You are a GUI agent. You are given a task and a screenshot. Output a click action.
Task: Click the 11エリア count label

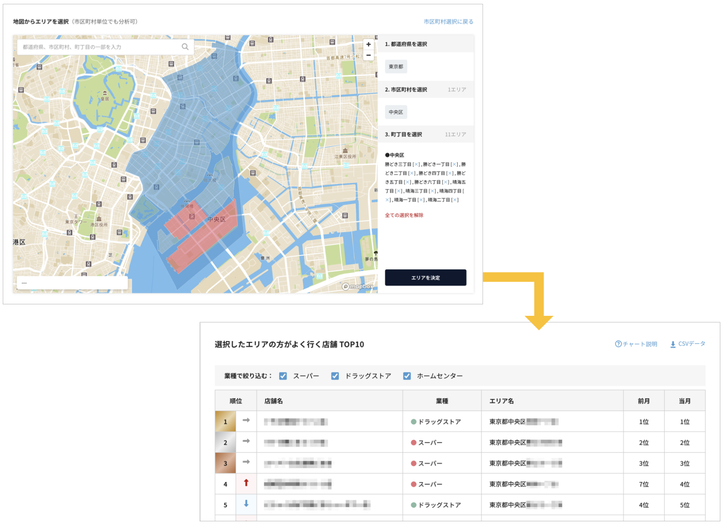click(x=455, y=135)
